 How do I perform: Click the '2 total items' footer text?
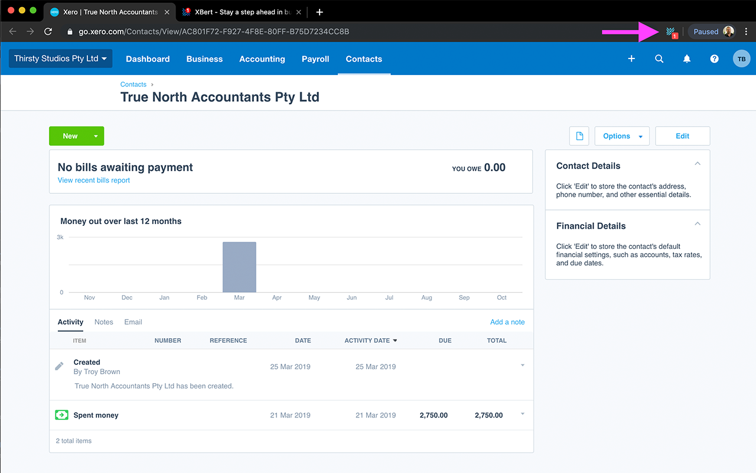[74, 441]
